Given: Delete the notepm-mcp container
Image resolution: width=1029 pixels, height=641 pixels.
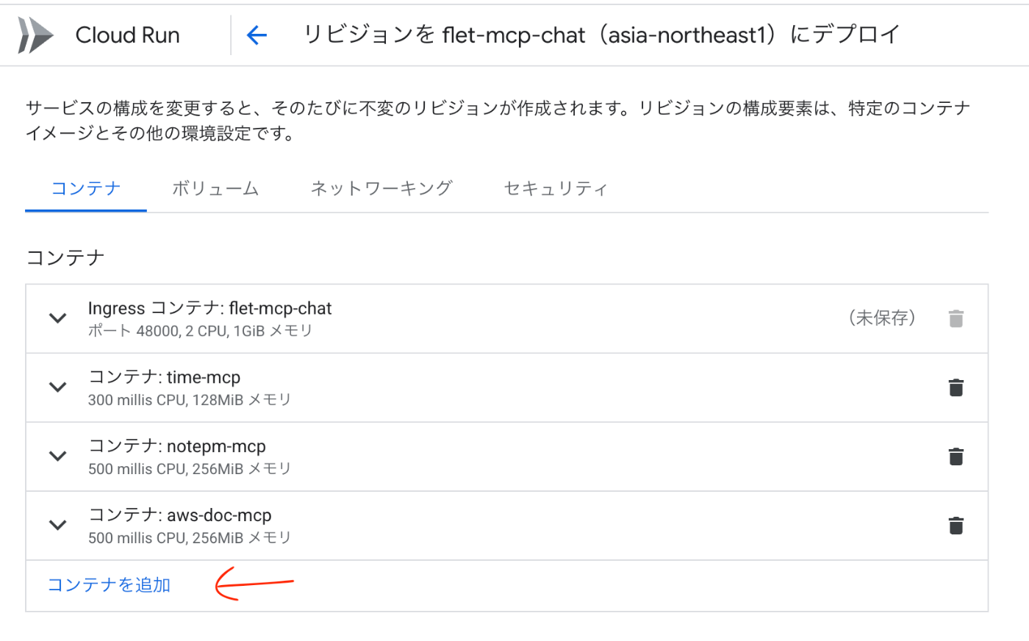Looking at the screenshot, I should coord(955,456).
